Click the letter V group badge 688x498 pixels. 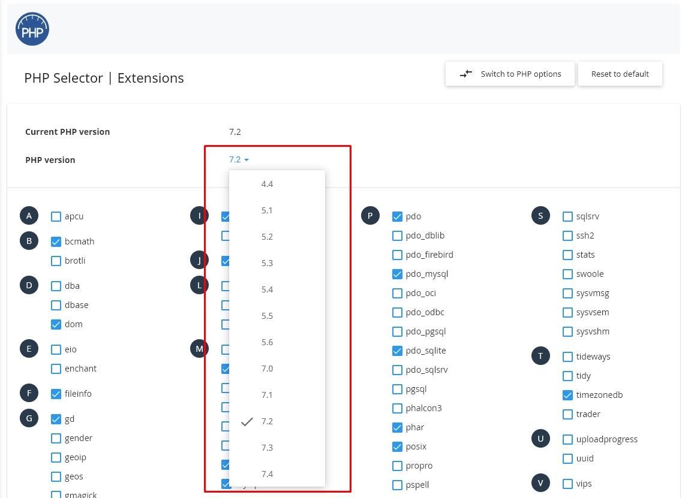point(540,483)
